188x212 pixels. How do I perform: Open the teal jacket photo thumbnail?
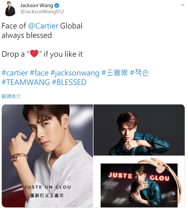(139, 130)
